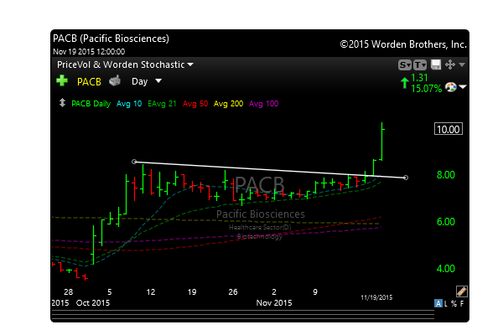Image resolution: width=503 pixels, height=335 pixels.
Task: Switch to logarithmic scale 'L'
Action: point(446,303)
